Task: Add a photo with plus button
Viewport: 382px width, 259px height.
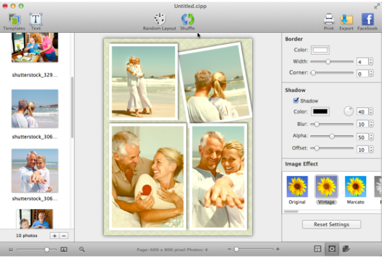Action: (55, 235)
